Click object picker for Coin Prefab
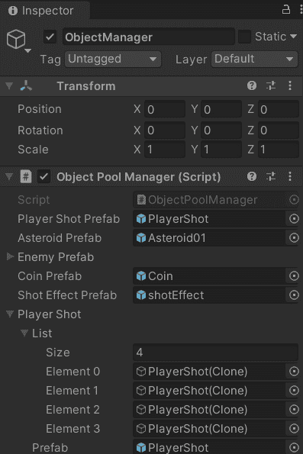303x454 pixels. pyautogui.click(x=294, y=276)
